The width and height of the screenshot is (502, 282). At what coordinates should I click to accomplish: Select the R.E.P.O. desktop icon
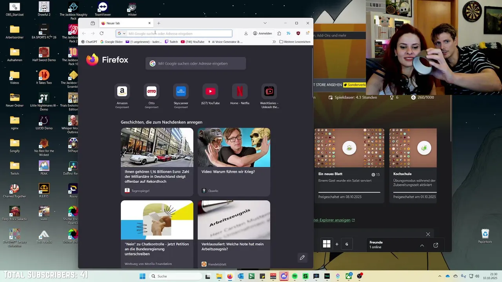(44, 191)
